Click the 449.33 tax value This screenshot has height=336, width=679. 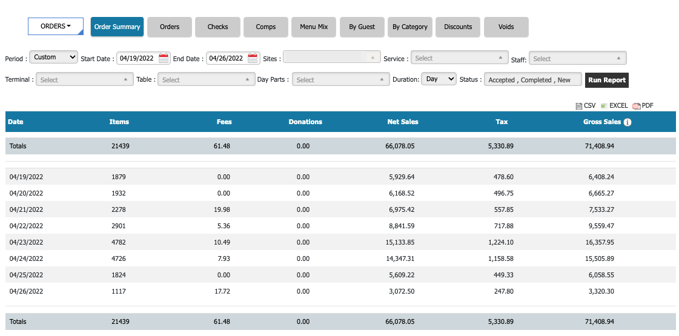[x=503, y=275]
